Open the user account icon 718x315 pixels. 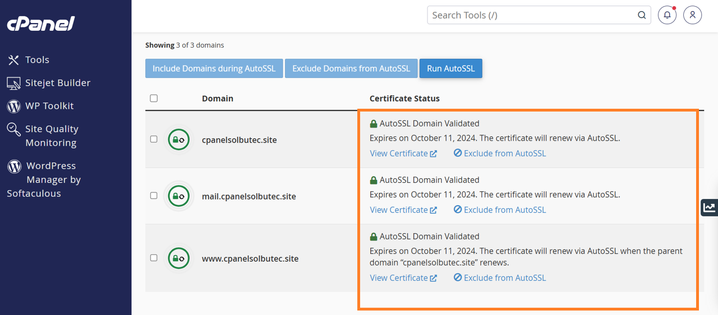tap(693, 15)
